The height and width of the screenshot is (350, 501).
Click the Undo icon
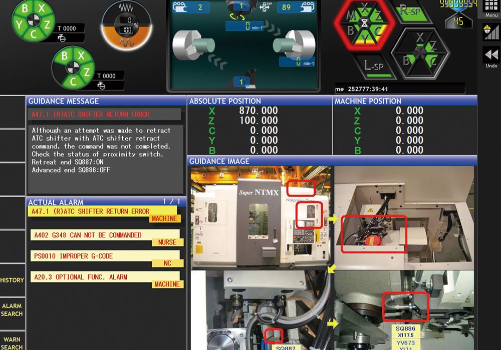[490, 56]
